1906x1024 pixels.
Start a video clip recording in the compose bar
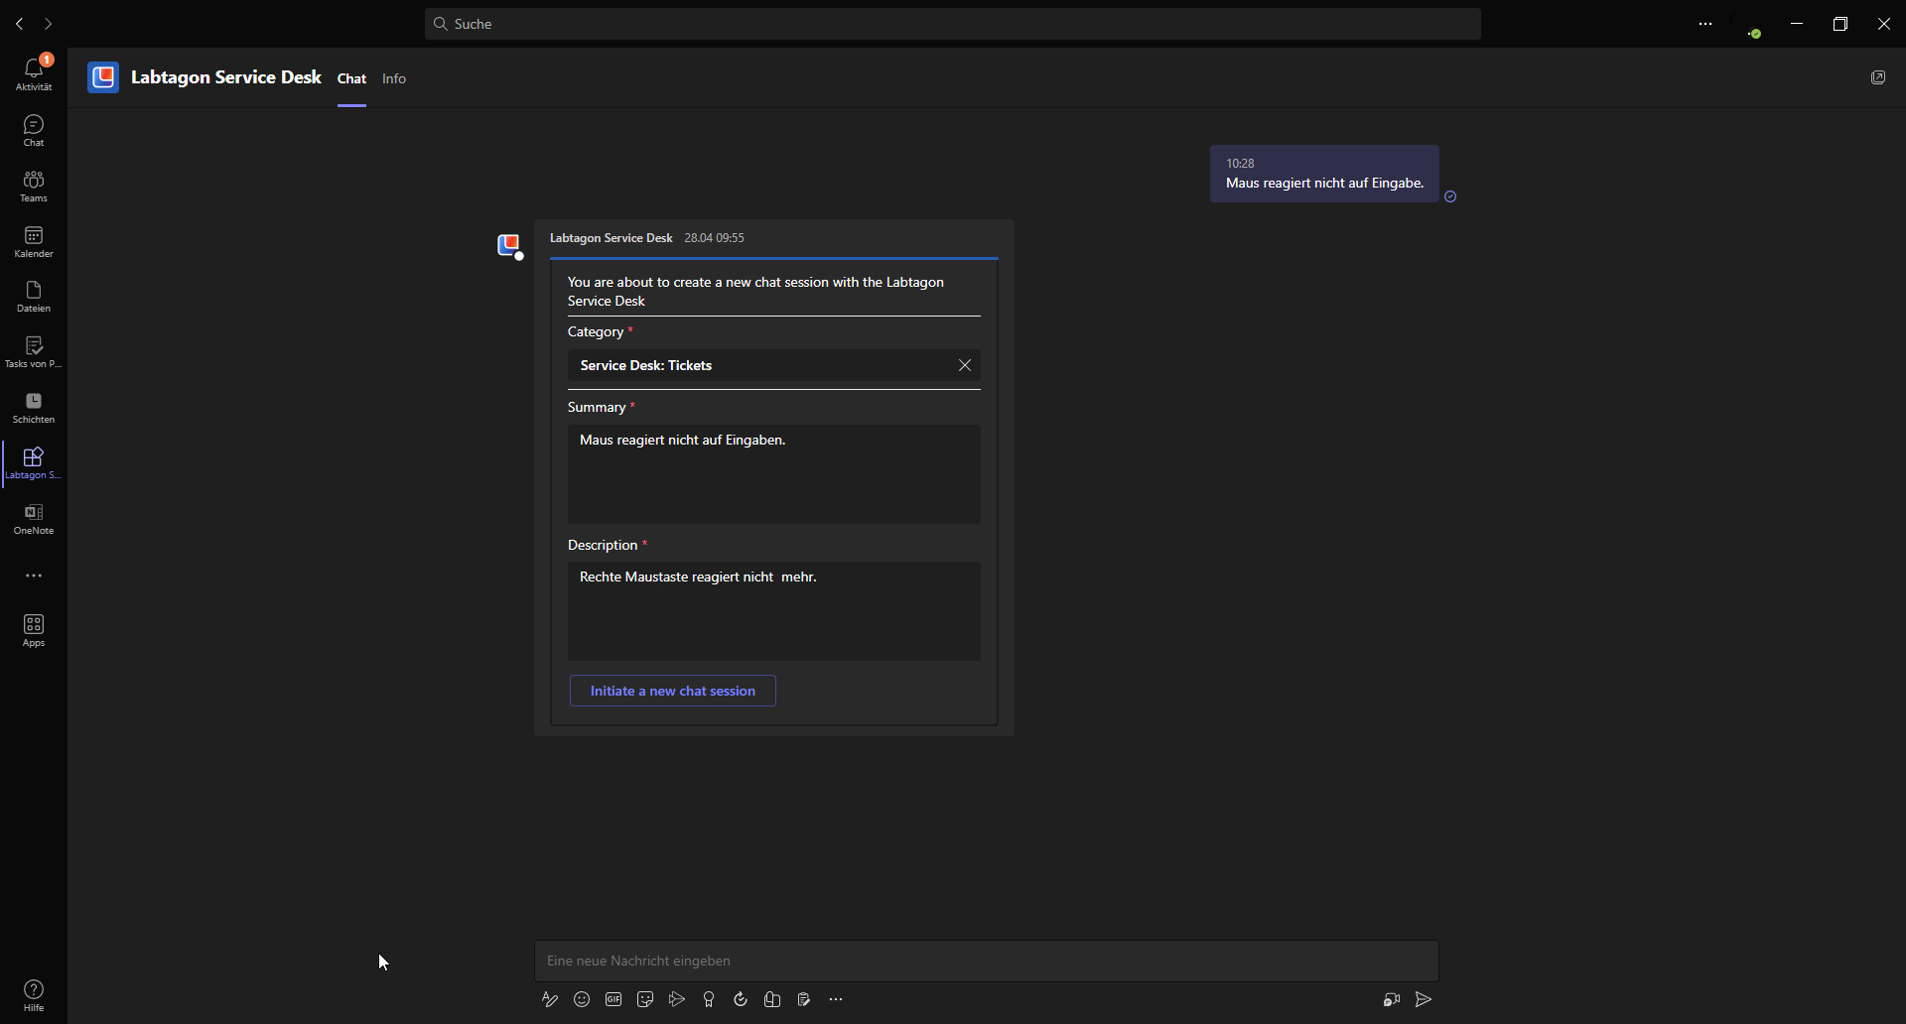(1392, 999)
